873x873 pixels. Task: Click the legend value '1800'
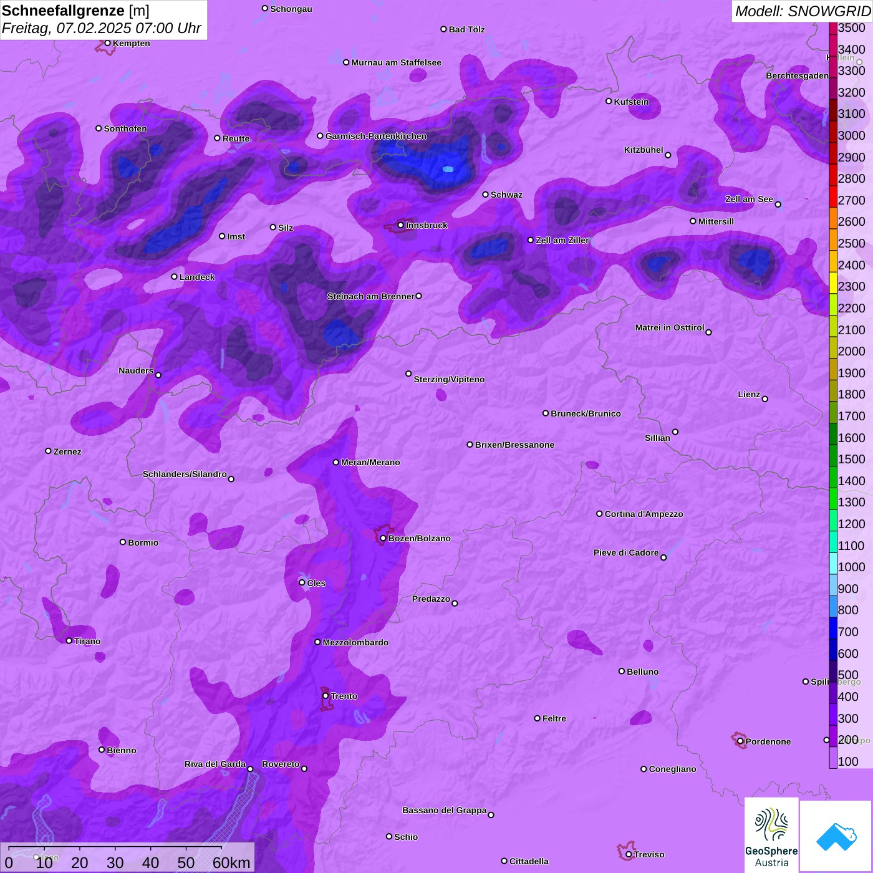[852, 394]
